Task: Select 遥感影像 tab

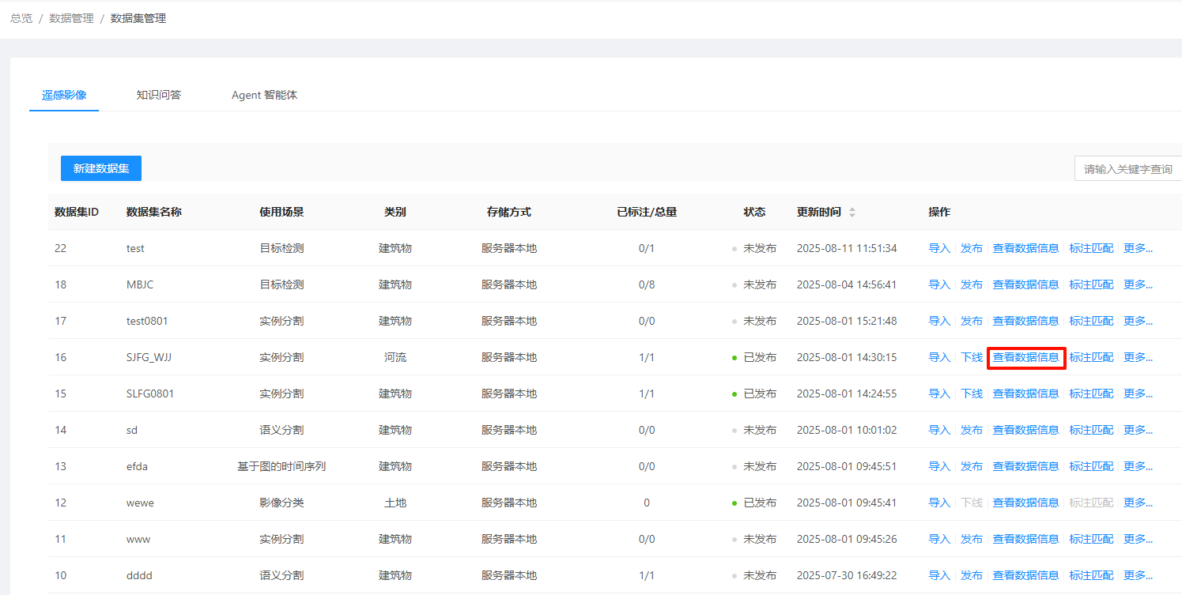Action: [x=64, y=95]
